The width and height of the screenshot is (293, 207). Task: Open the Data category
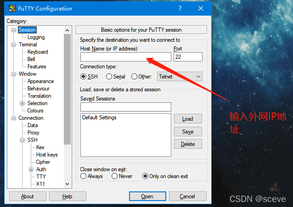coord(33,125)
